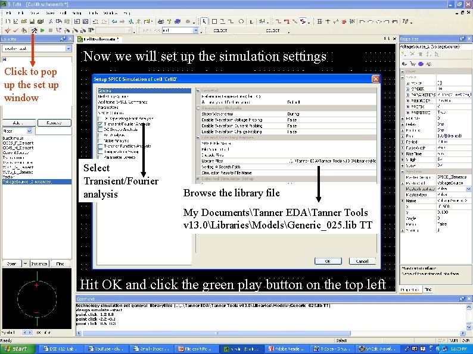Click the In port tool icon
This screenshot has height=354, width=473.
362,21
